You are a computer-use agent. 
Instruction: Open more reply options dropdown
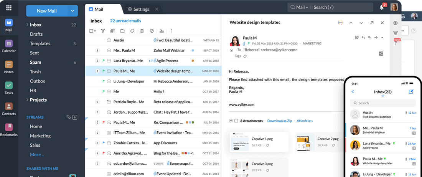[382, 38]
